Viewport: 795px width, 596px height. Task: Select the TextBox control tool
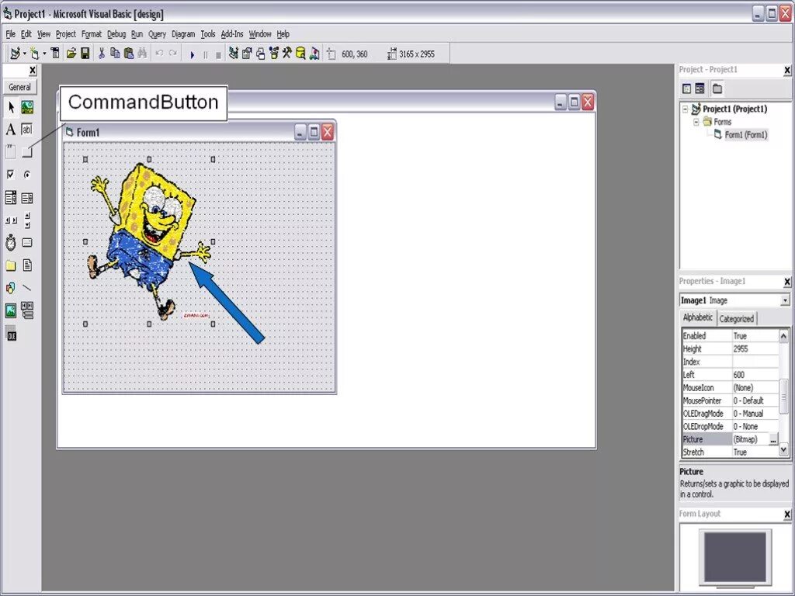[27, 130]
